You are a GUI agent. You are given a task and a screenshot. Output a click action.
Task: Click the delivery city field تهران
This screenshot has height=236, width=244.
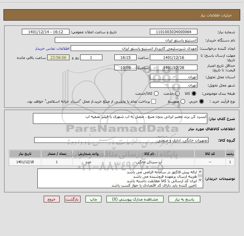[x=174, y=85]
